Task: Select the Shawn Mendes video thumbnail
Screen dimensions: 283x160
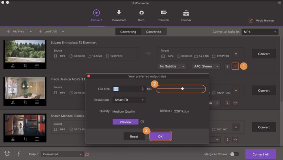Action: click(25, 125)
